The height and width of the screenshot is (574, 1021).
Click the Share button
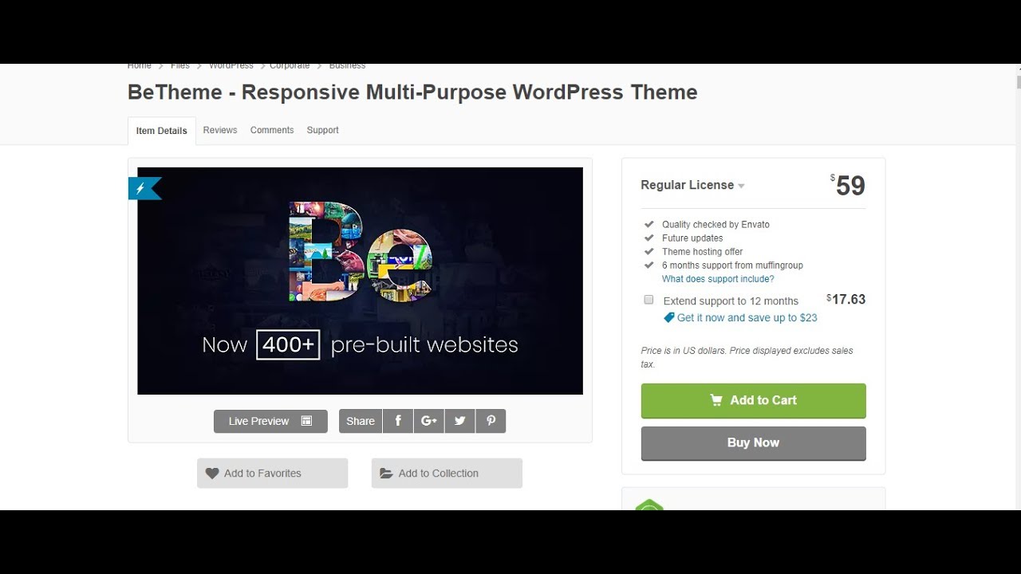pyautogui.click(x=361, y=421)
